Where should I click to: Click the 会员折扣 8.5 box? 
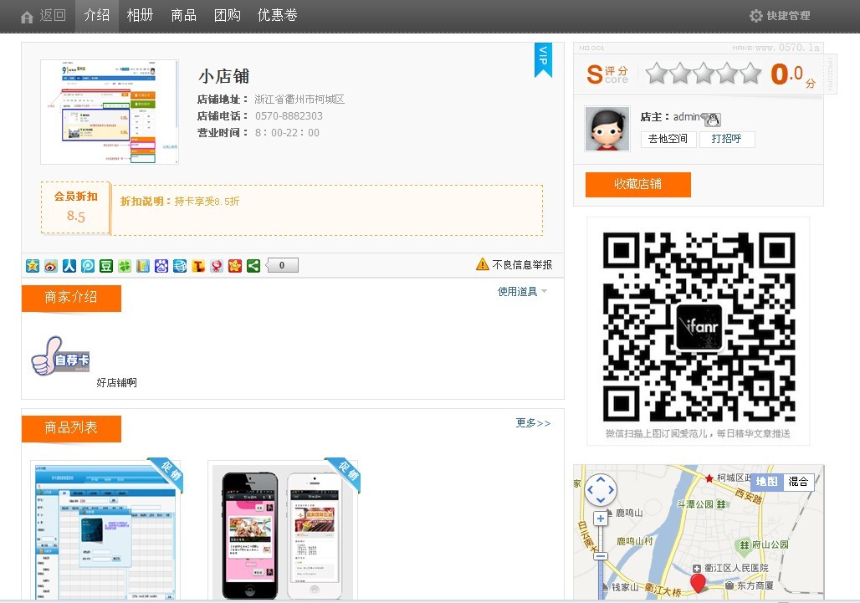75,207
